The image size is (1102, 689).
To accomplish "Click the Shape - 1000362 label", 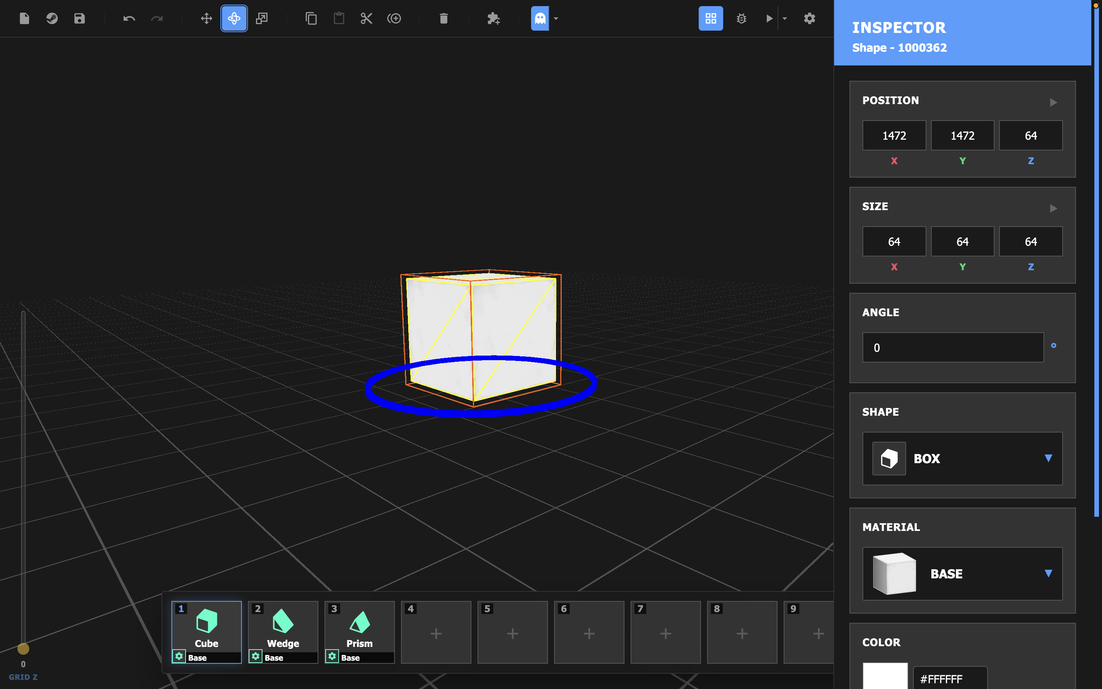I will [x=899, y=47].
